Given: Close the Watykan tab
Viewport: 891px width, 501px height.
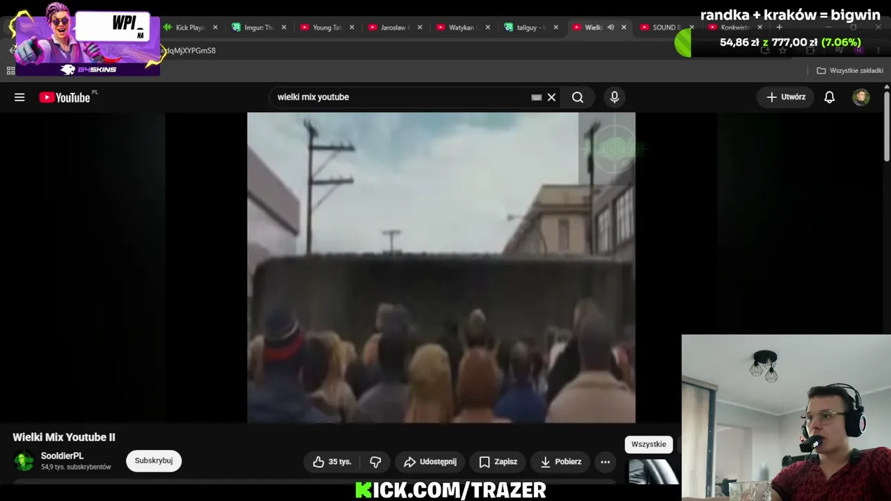Looking at the screenshot, I should pos(487,27).
